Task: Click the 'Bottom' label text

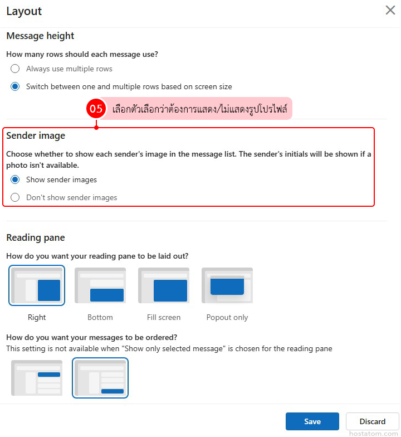Action: pyautogui.click(x=100, y=318)
